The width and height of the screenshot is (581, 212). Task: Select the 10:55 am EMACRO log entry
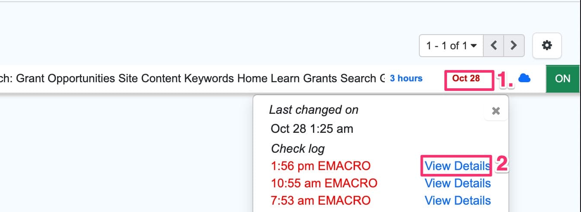tap(324, 183)
